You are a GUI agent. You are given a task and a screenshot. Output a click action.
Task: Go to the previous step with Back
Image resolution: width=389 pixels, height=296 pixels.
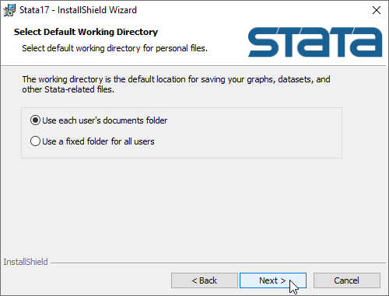tap(205, 280)
